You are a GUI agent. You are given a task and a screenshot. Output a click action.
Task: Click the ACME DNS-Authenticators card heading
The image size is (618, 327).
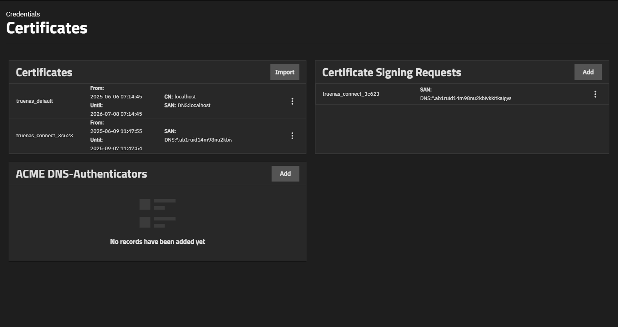(x=82, y=174)
